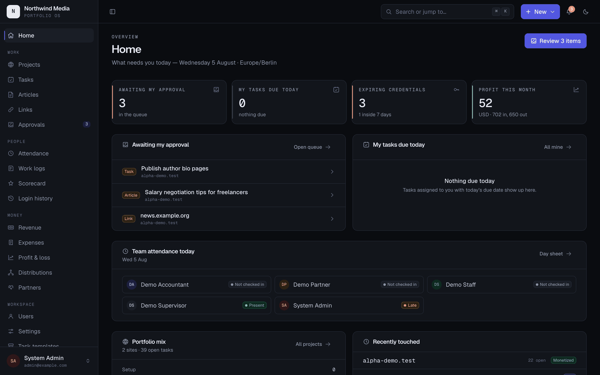
Task: Follow the Open queue link
Action: (312, 147)
